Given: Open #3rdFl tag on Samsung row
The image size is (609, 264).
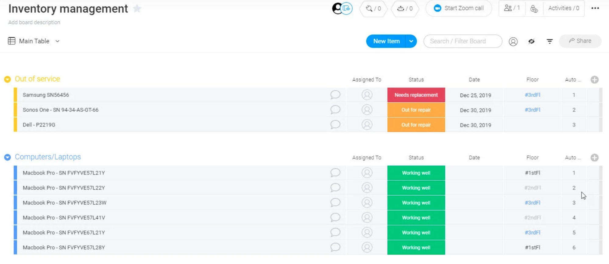Looking at the screenshot, I should 532,95.
